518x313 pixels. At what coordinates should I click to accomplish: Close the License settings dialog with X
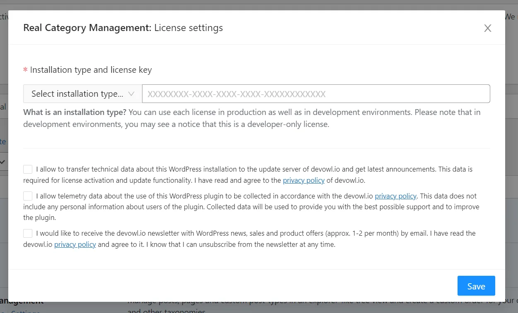[x=488, y=28]
